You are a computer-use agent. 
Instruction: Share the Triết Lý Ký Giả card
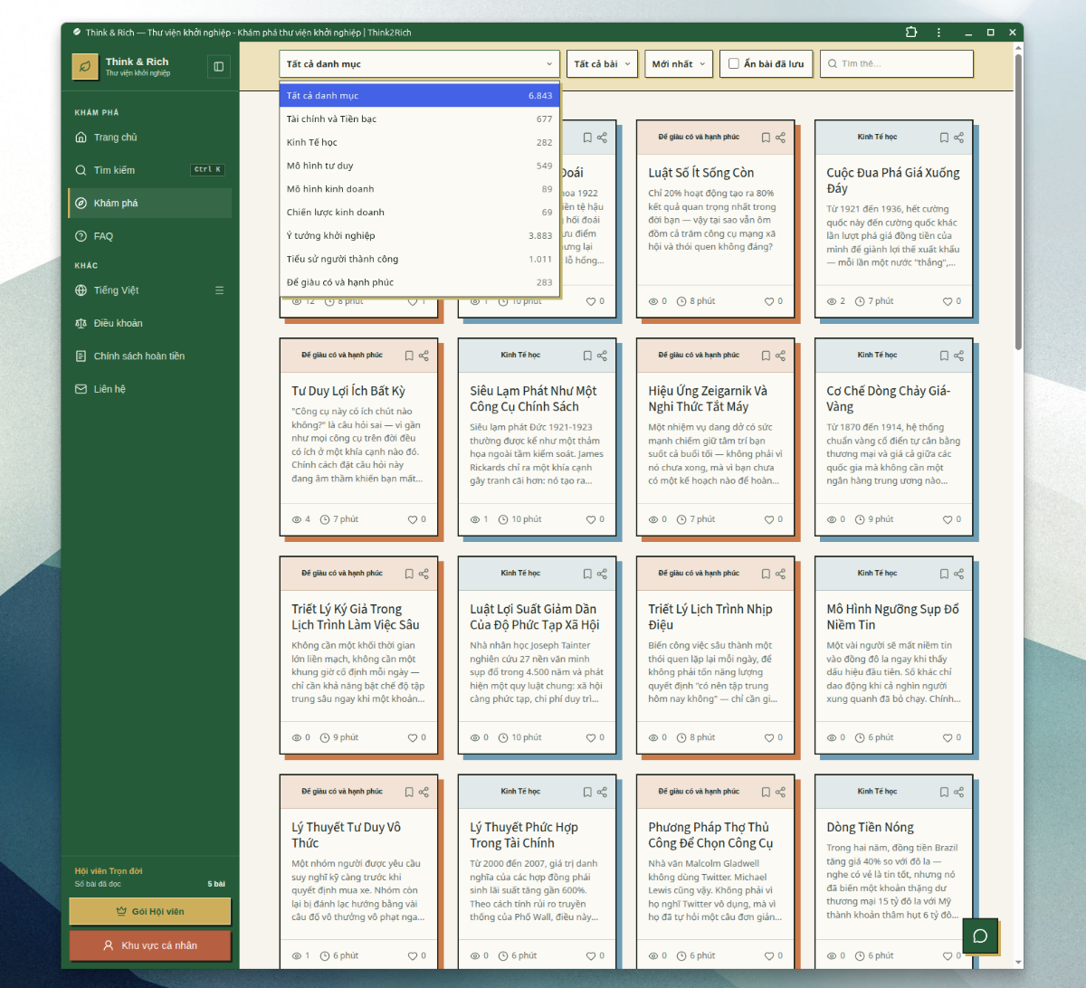(x=424, y=574)
